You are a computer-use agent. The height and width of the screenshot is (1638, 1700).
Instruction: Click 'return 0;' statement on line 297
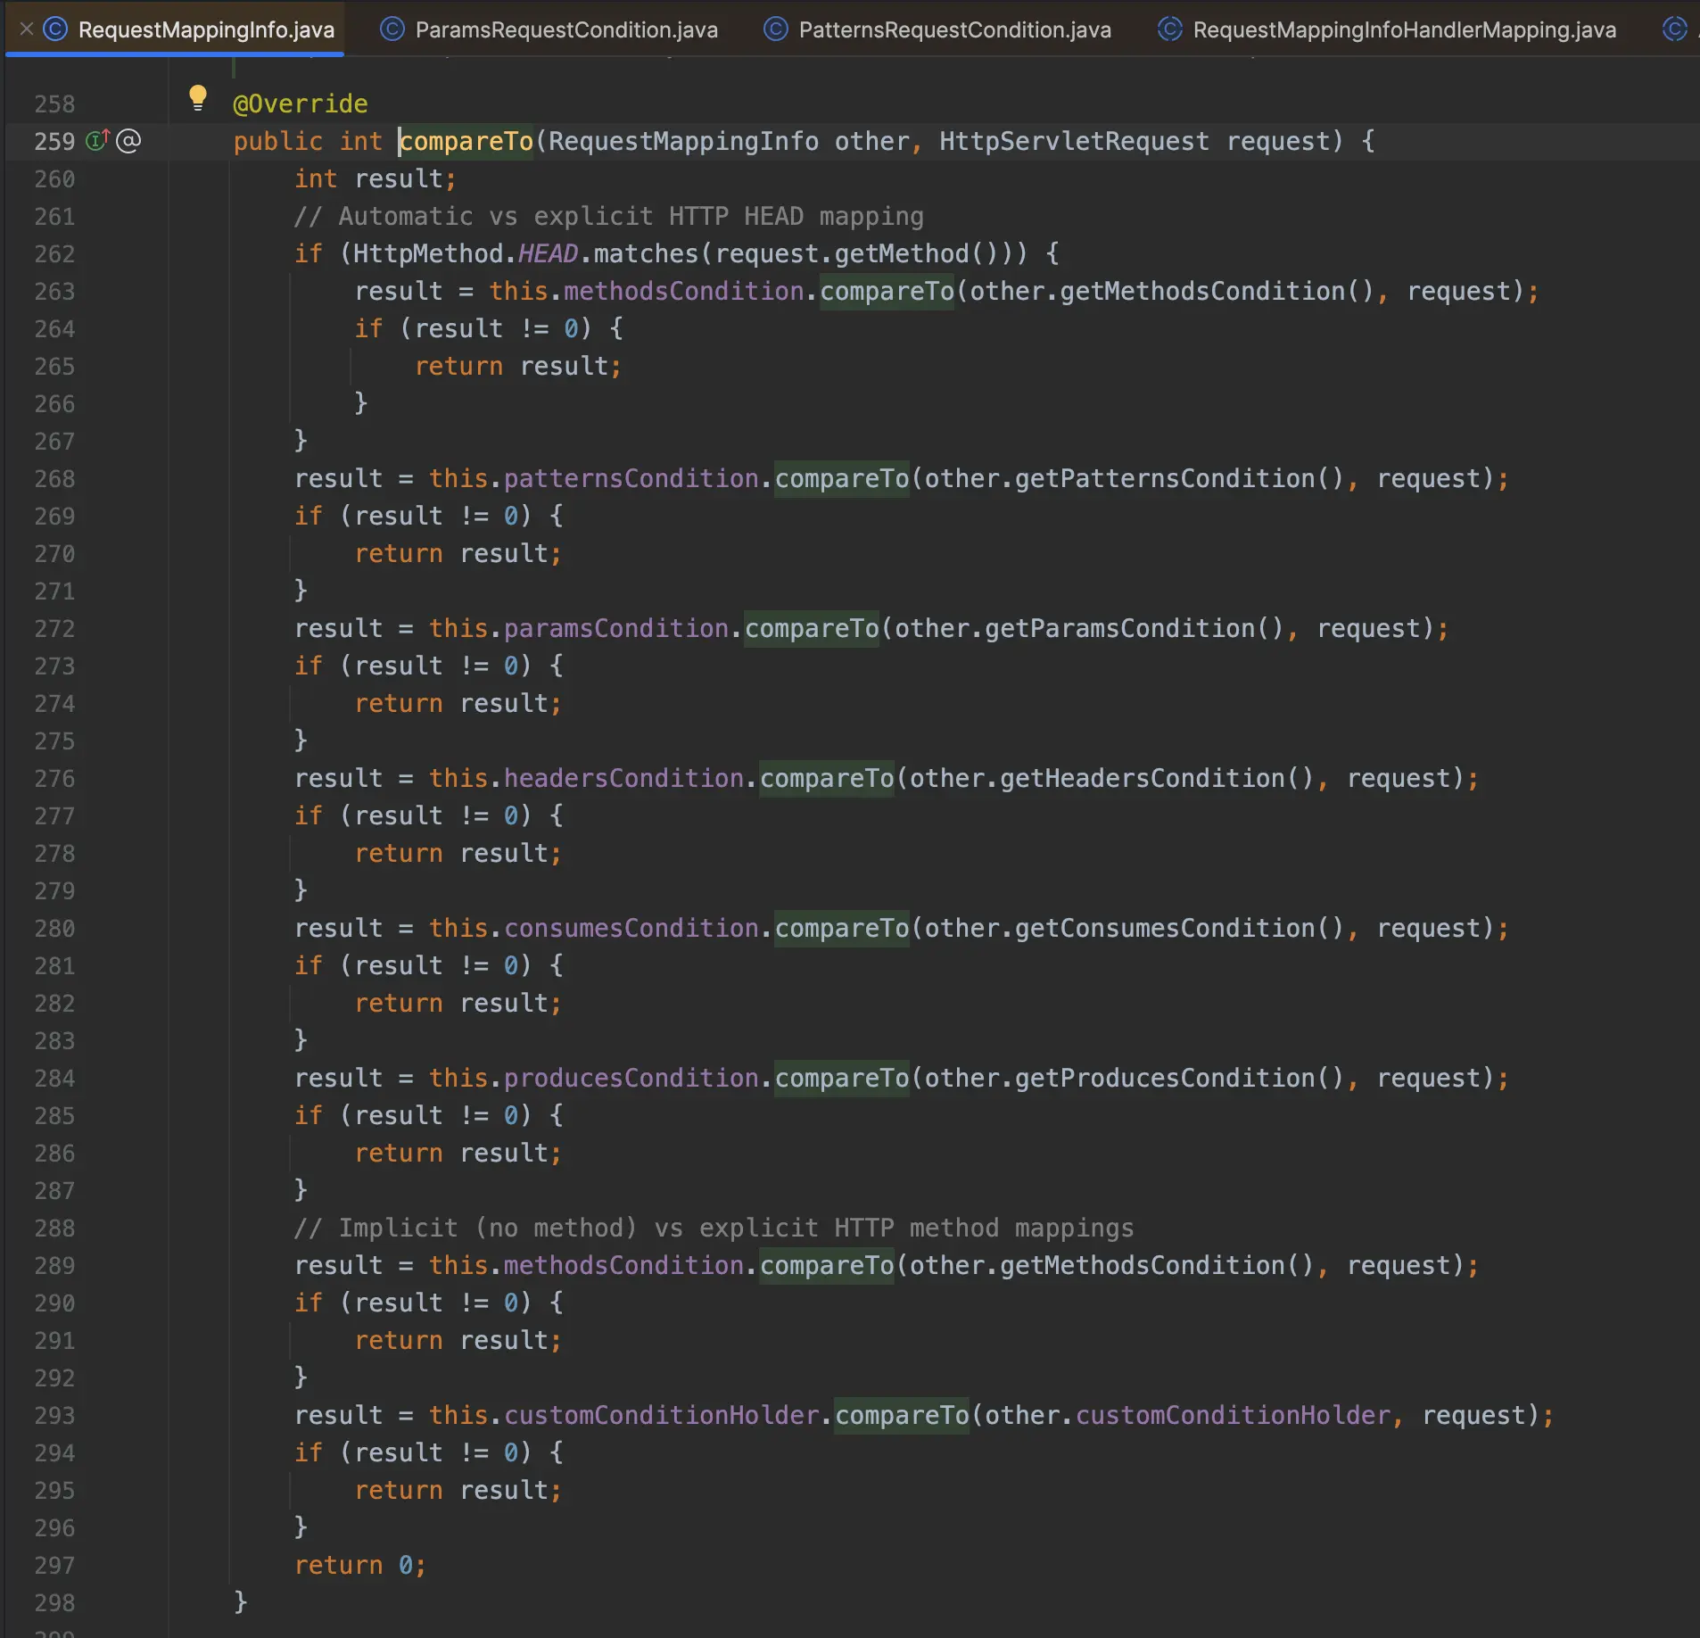360,1565
